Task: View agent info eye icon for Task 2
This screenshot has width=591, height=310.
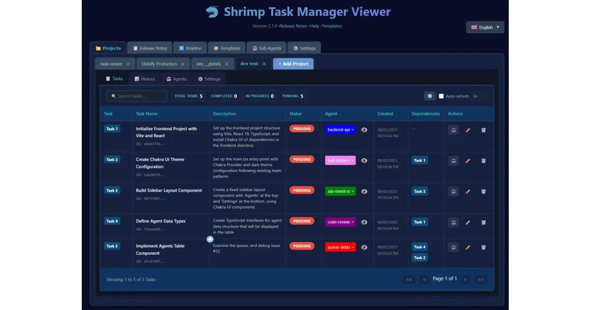Action: [x=364, y=160]
